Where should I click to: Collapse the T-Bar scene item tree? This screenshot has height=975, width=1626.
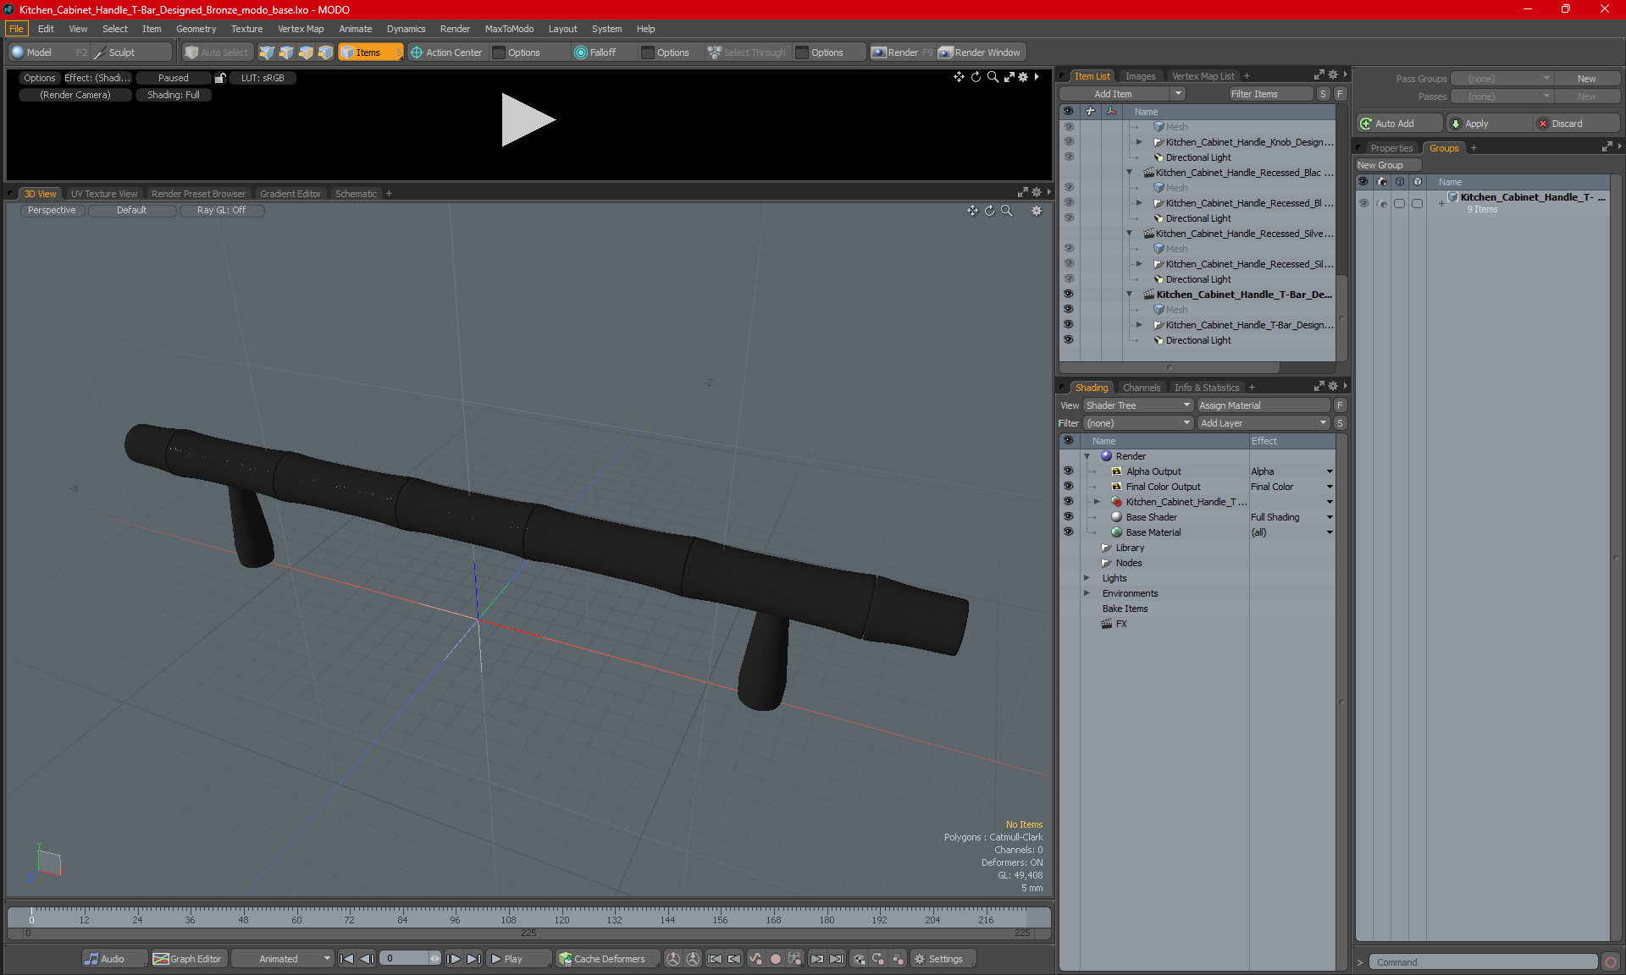pyautogui.click(x=1130, y=295)
